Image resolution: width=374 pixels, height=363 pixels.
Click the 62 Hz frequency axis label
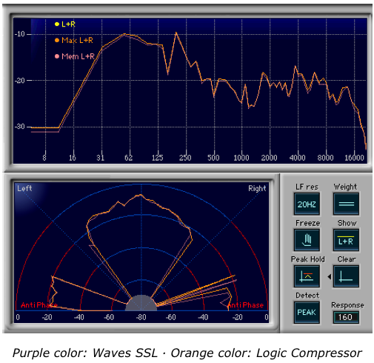click(x=128, y=158)
